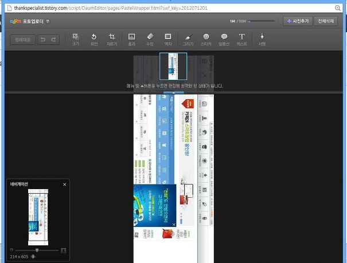347x263 pixels.
Task: Open the 효과 (effects) tool
Action: pyautogui.click(x=132, y=40)
